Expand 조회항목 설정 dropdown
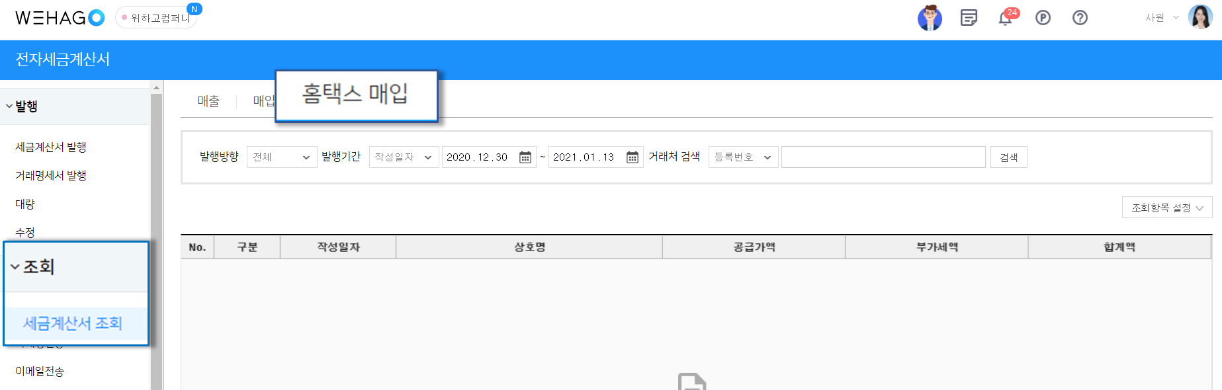The height and width of the screenshot is (390, 1222). pyautogui.click(x=1167, y=208)
